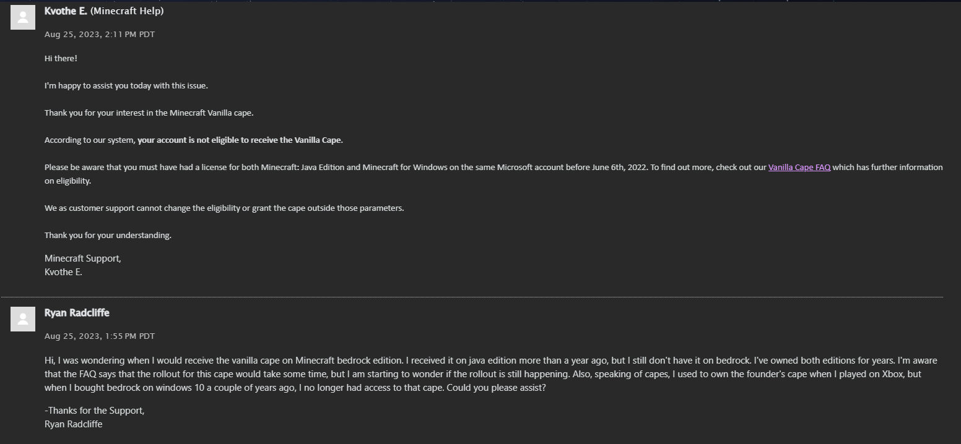Viewport: 961px width, 444px height.
Task: Click the 'Hi there!' greeting line
Action: [61, 58]
